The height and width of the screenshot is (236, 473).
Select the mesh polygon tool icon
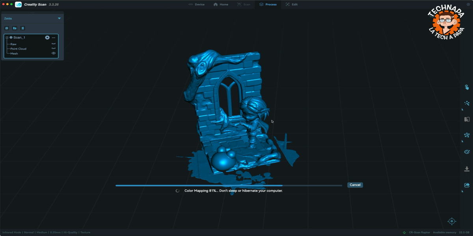[467, 135]
